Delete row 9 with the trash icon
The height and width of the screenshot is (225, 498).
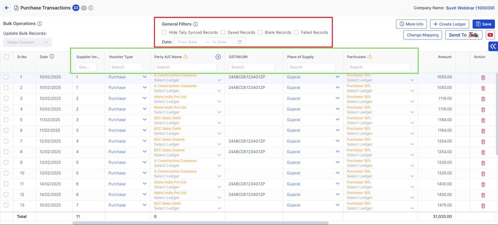[483, 163]
